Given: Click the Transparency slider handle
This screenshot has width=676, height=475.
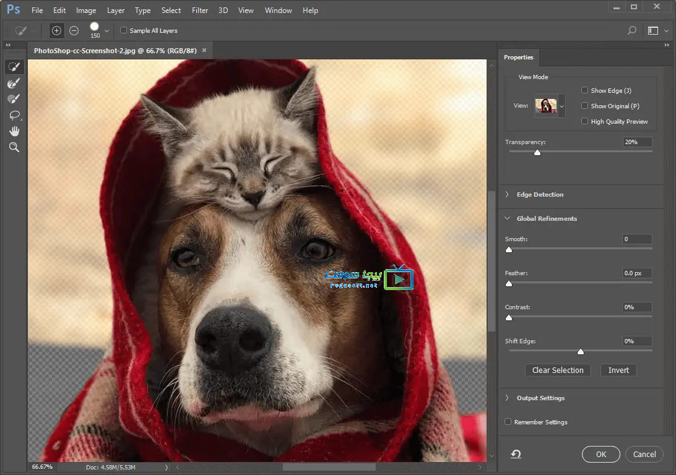Looking at the screenshot, I should tap(537, 152).
